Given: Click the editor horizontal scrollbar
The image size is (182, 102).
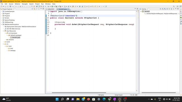Looking at the screenshot, I should point(79,93).
